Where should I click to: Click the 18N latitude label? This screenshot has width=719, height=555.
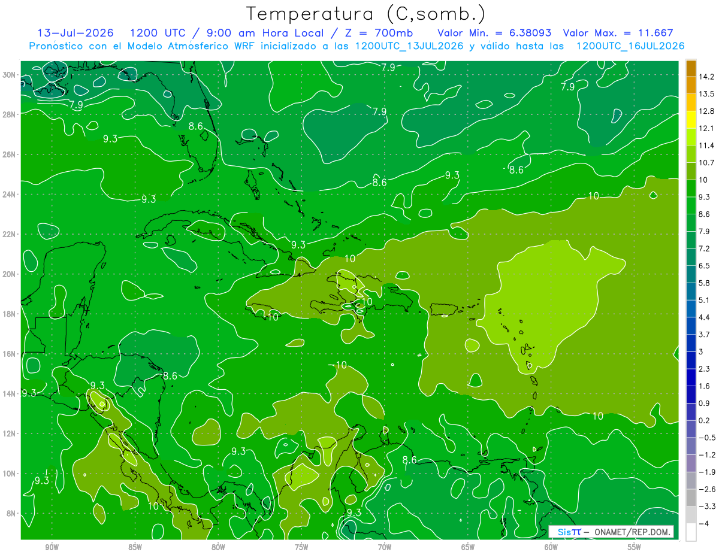point(9,314)
